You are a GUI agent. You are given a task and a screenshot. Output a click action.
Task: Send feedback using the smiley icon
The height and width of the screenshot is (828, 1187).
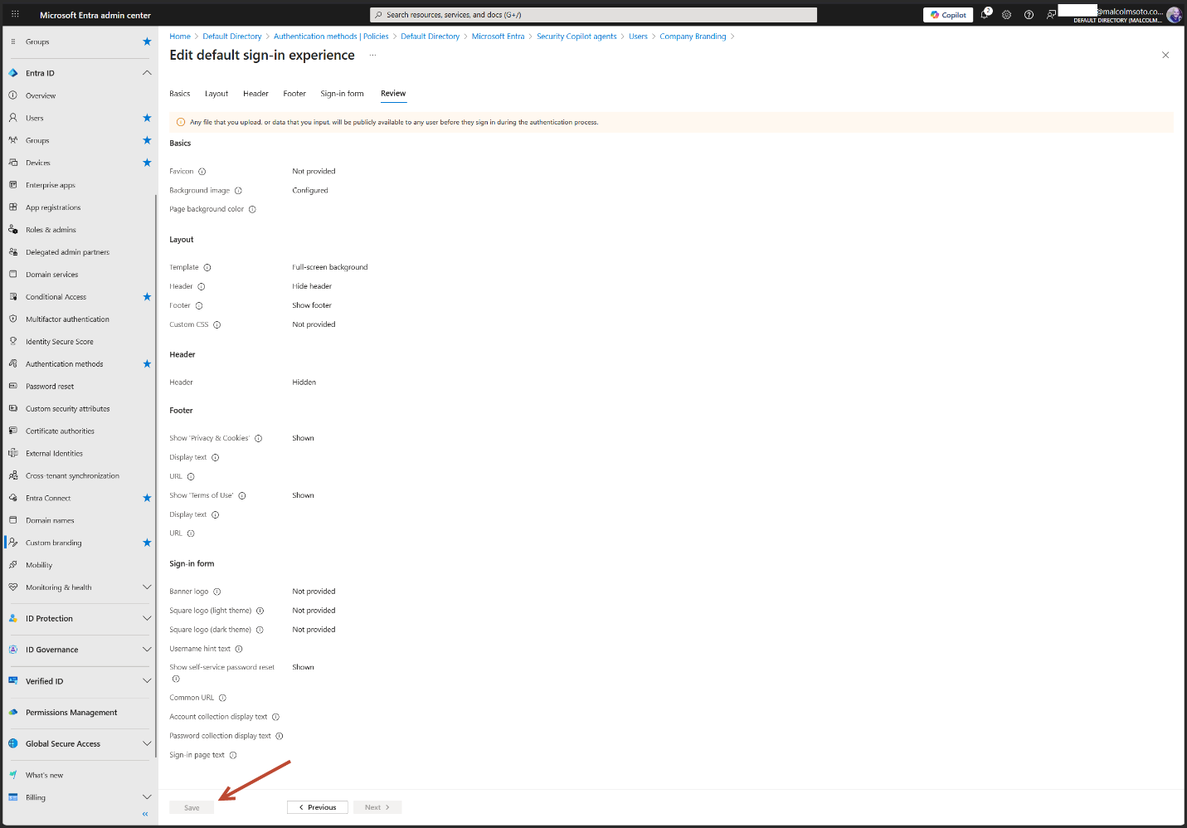1051,14
